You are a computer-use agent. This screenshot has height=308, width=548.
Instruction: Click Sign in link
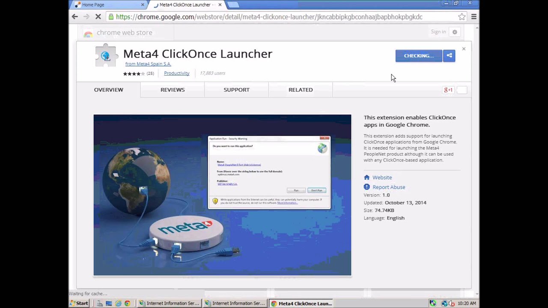(x=438, y=32)
